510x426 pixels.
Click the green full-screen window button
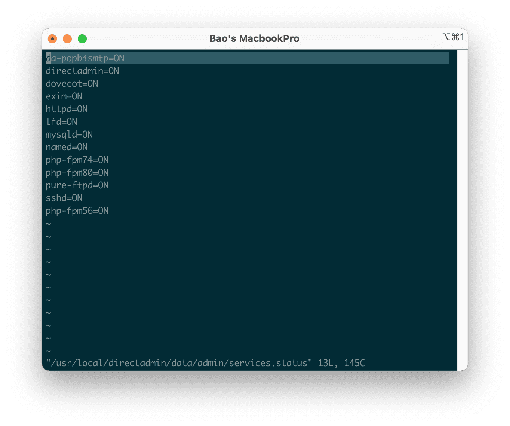82,39
